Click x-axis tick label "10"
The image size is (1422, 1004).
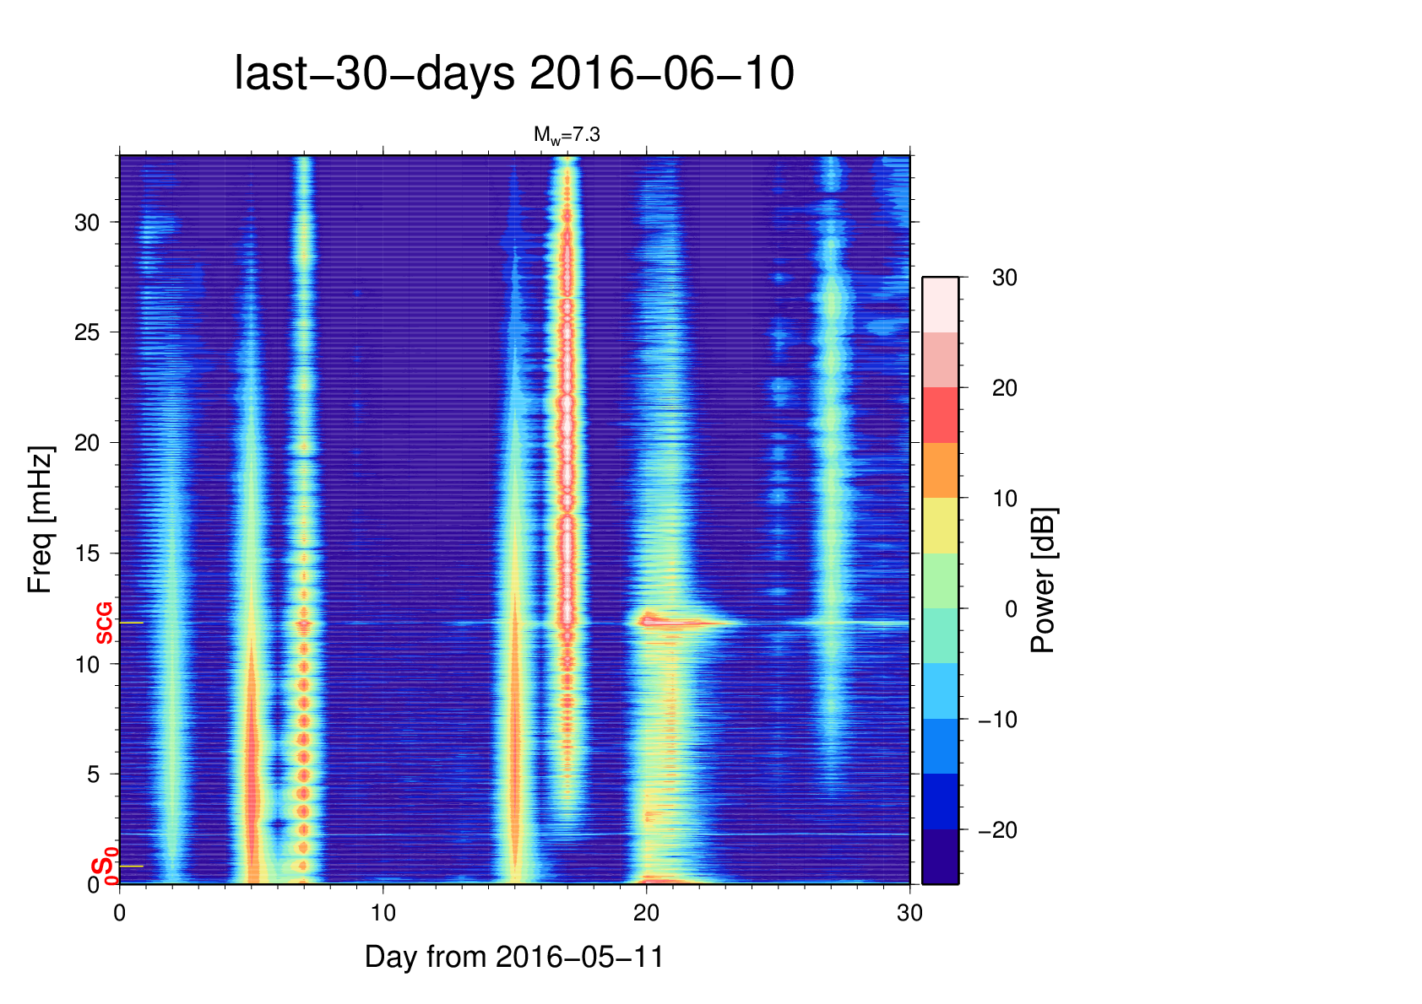[383, 913]
